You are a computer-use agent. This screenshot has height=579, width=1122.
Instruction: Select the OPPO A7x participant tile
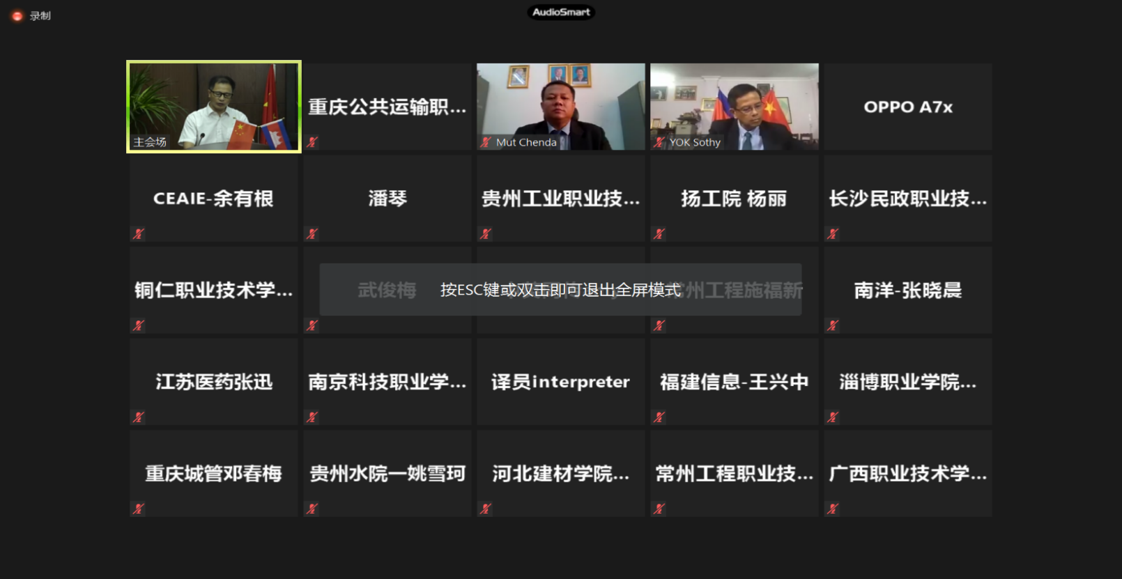pos(907,107)
